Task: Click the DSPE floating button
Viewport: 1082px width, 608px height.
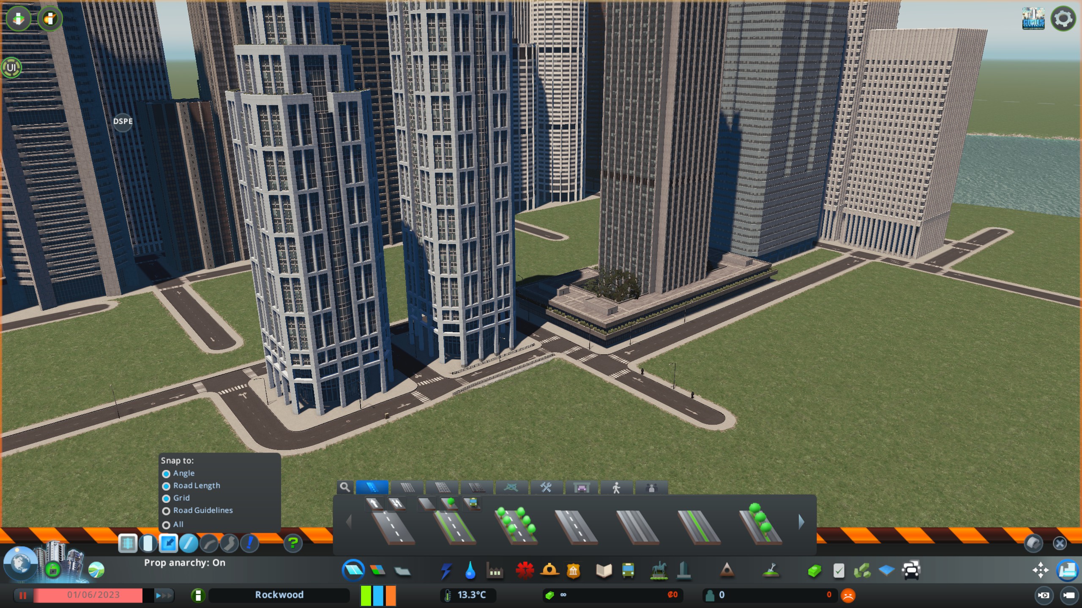Action: pos(123,122)
